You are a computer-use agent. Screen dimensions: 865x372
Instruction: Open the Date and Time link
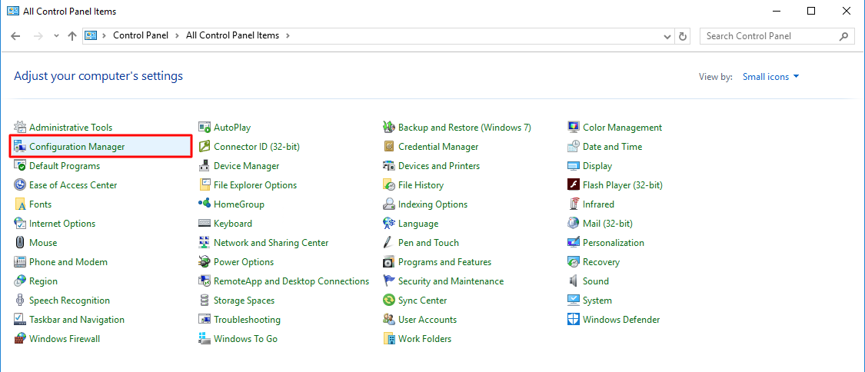[612, 147]
